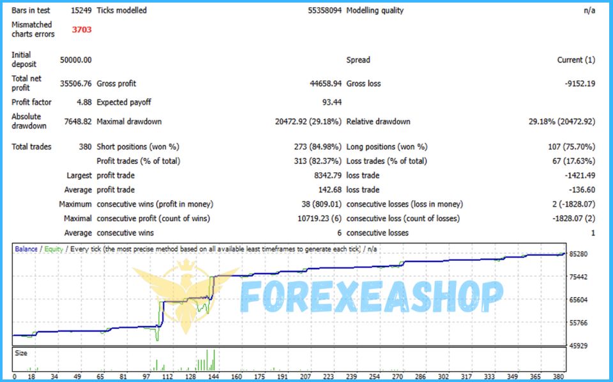Image resolution: width=613 pixels, height=382 pixels.
Task: Click Loss trades value 67 (17.63%)
Action: [574, 161]
